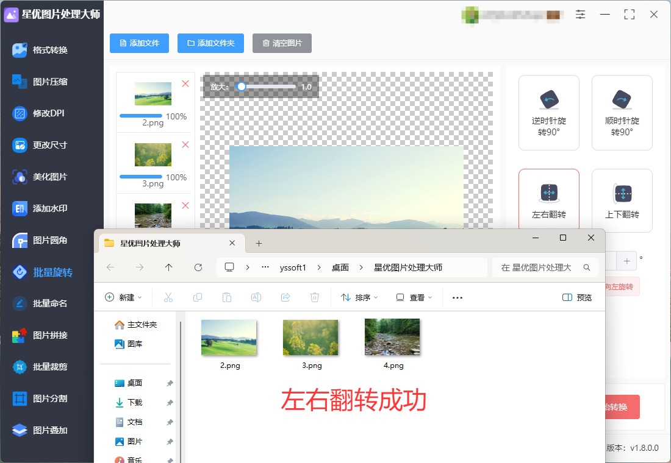Select 修改DPI in the sidebar
This screenshot has width=671, height=463.
tap(38, 113)
